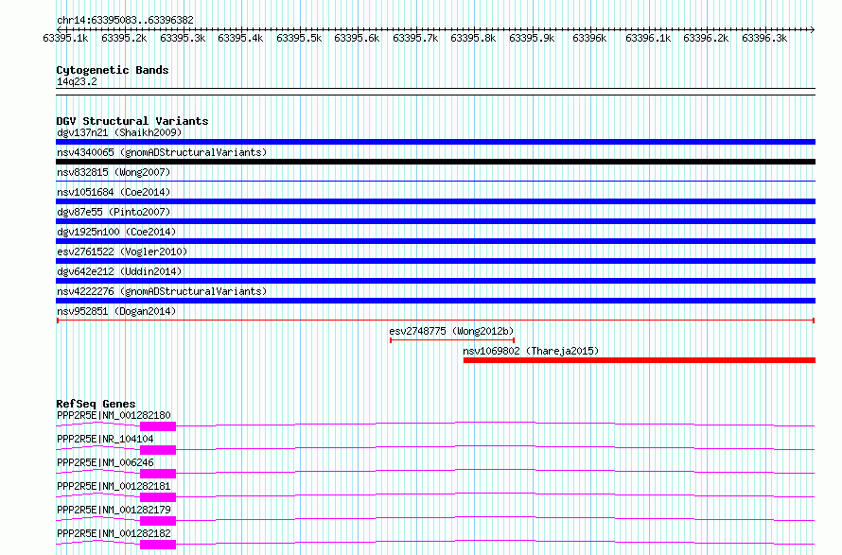Click the 63395.5k ruler label
Image resolution: width=842 pixels, height=555 pixels.
click(299, 39)
